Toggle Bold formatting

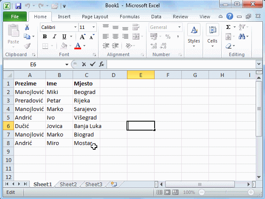point(45,37)
